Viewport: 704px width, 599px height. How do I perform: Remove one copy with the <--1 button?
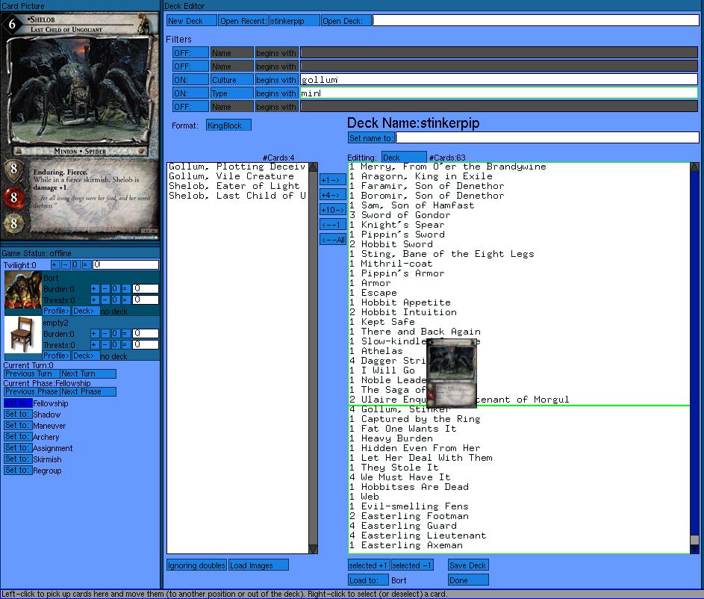(x=333, y=225)
